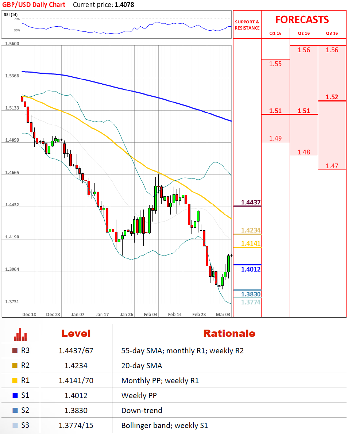Click the Mar 03 date axis label
The width and height of the screenshot is (348, 434).
223,314
